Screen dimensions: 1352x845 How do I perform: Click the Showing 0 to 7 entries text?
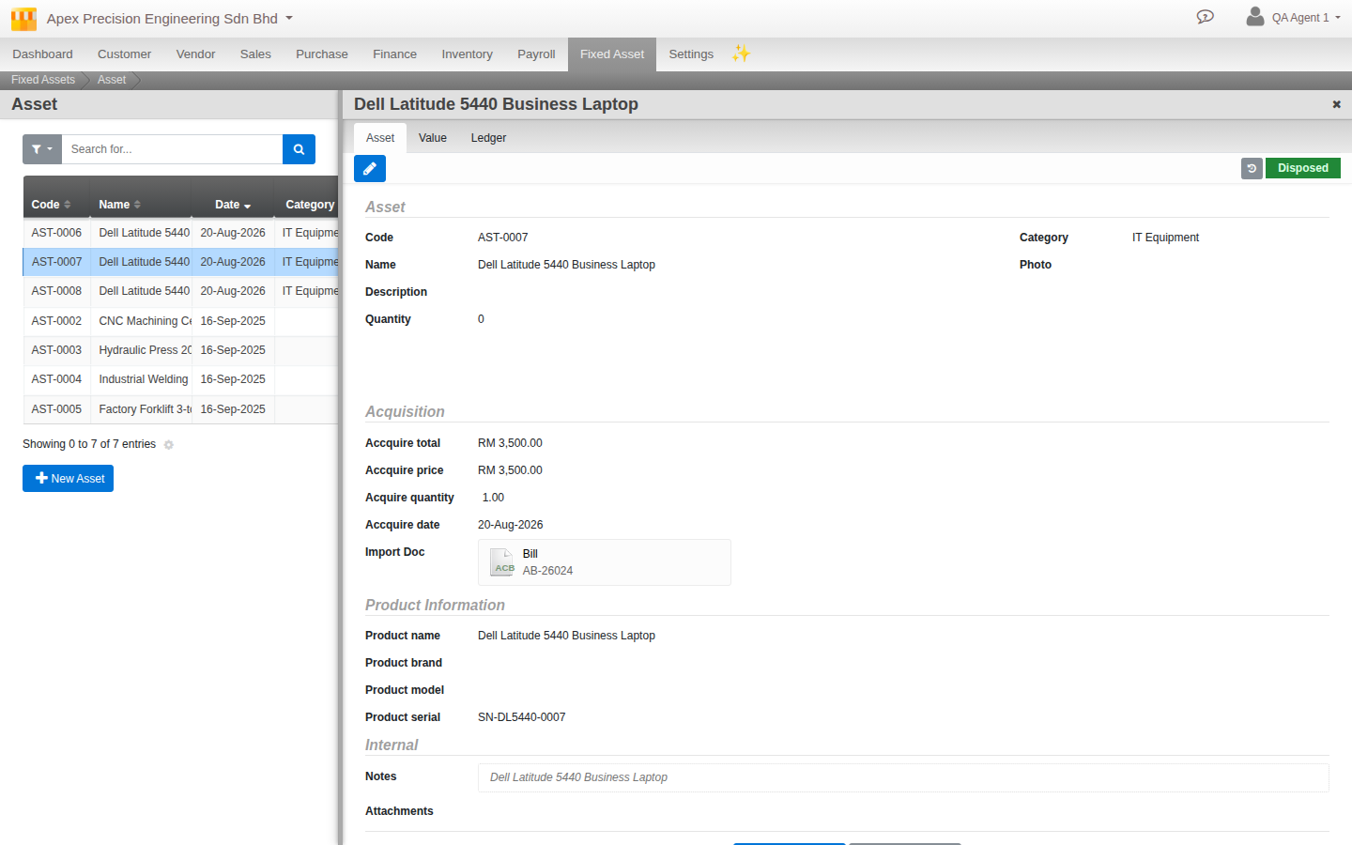[x=89, y=444]
